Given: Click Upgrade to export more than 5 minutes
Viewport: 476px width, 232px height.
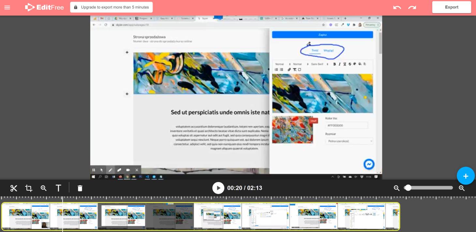Looking at the screenshot, I should click(x=111, y=7).
